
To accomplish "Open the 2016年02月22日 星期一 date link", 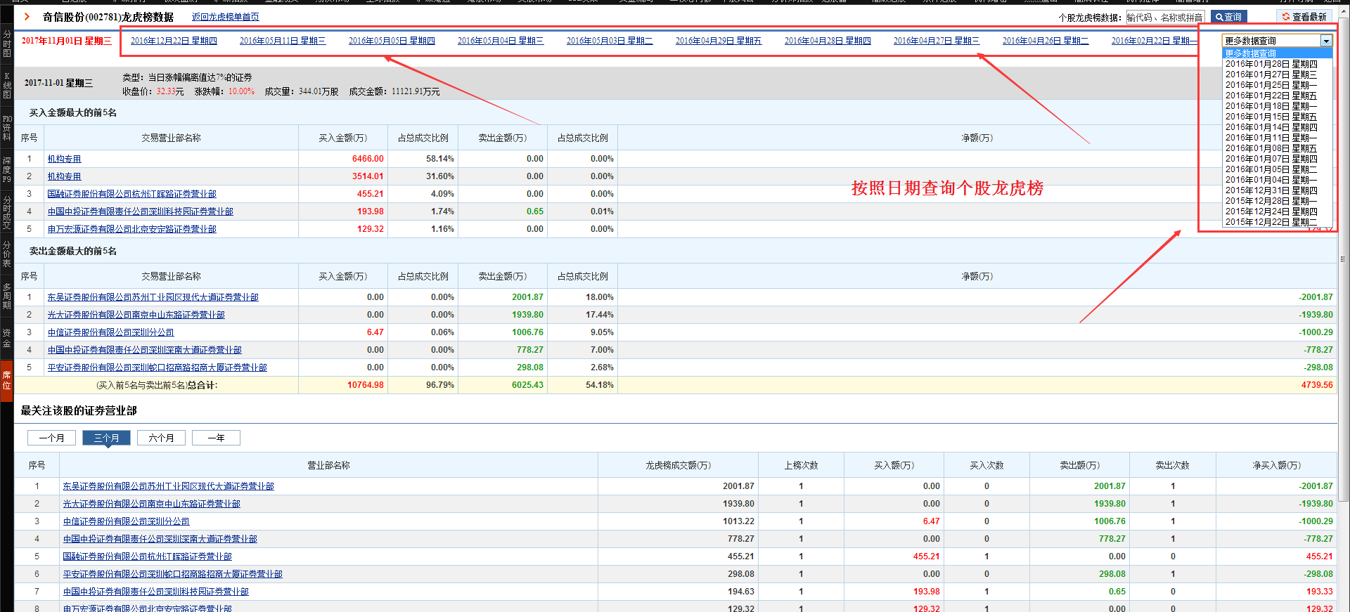I will 1153,41.
